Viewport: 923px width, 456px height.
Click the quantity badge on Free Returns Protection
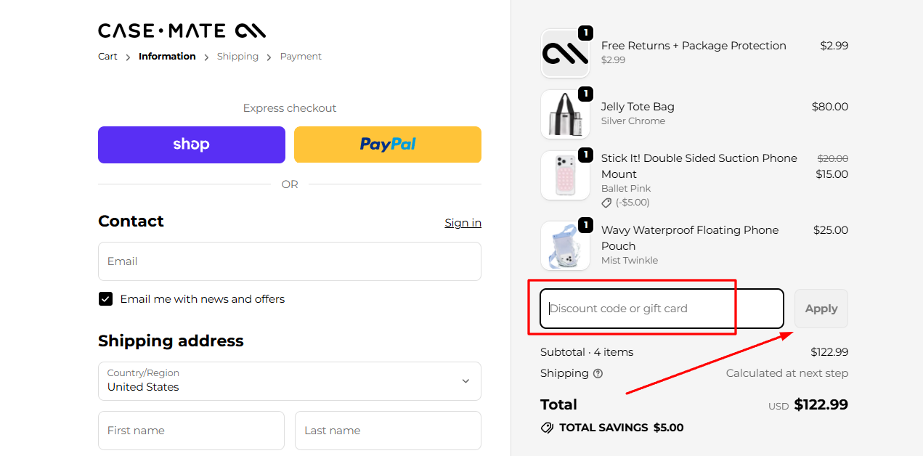[x=585, y=33]
